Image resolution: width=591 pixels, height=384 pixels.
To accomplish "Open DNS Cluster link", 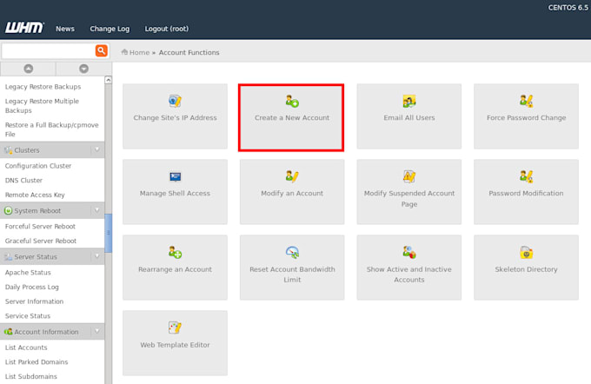I will [x=23, y=180].
